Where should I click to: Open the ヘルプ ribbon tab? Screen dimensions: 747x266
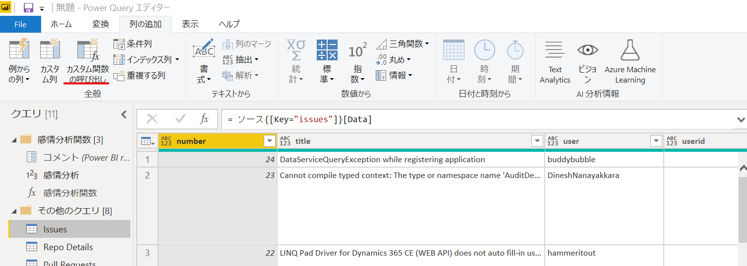pos(229,24)
